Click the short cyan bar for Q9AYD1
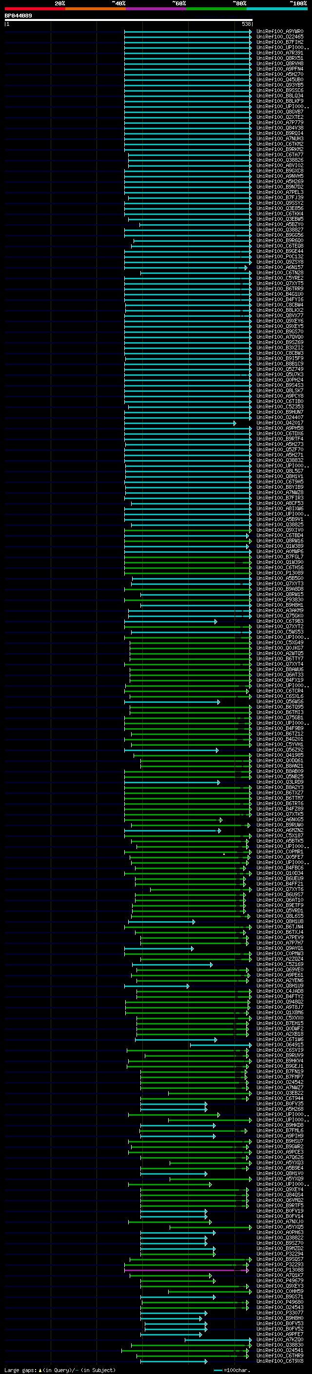This screenshot has width=312, height=1374. coord(159,949)
